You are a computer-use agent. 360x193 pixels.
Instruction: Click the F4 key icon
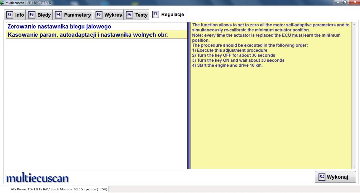58,15
